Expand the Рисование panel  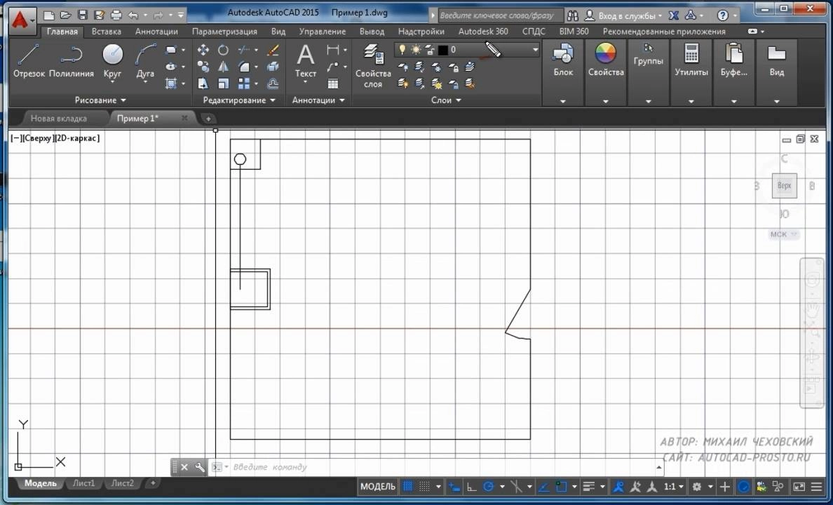coord(100,100)
